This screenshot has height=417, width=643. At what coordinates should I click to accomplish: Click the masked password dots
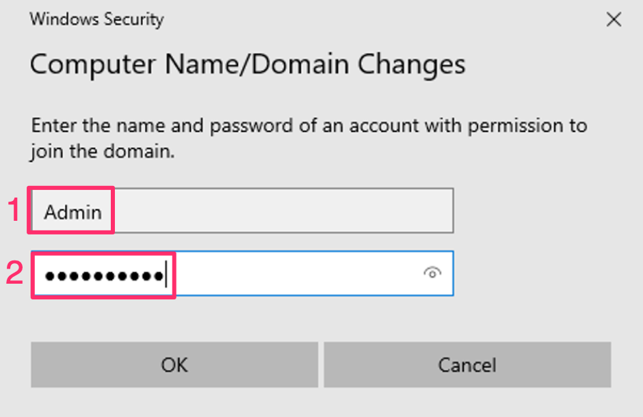pos(103,275)
